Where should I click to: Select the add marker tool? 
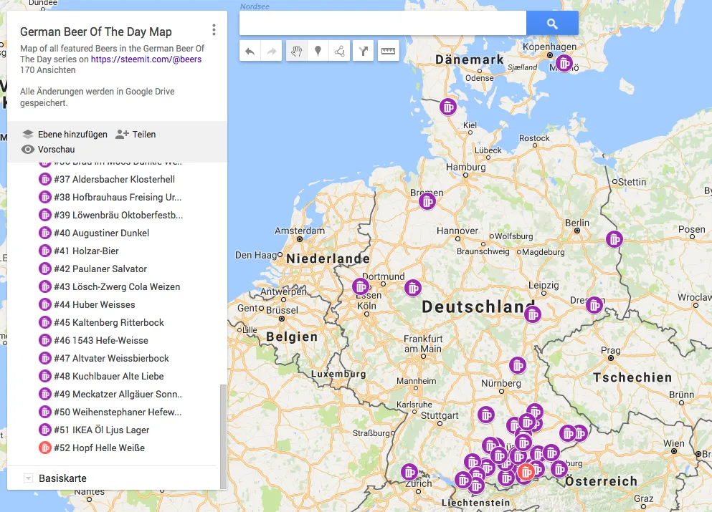[x=318, y=52]
